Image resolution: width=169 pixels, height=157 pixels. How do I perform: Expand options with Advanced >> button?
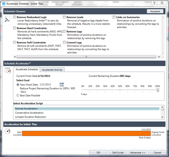(x=137, y=152)
